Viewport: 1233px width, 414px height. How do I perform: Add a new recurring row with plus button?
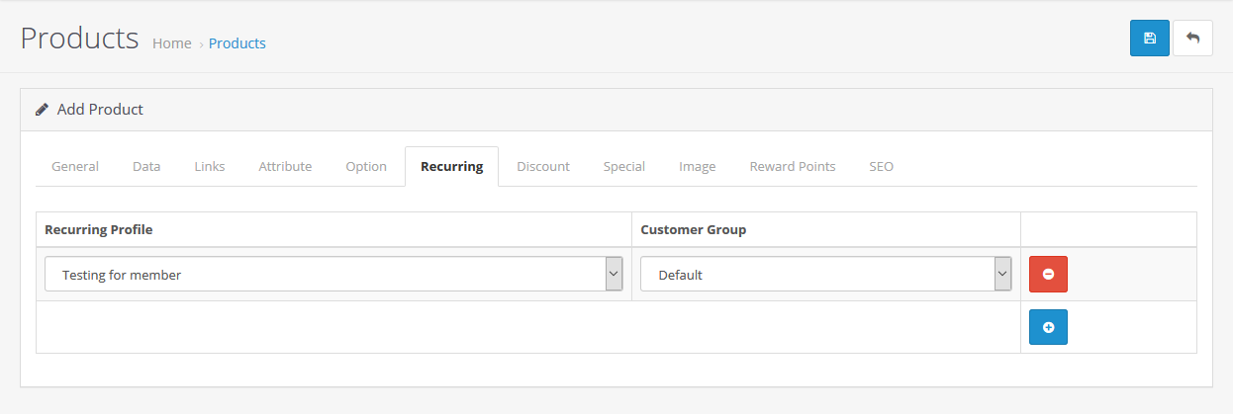click(x=1048, y=327)
